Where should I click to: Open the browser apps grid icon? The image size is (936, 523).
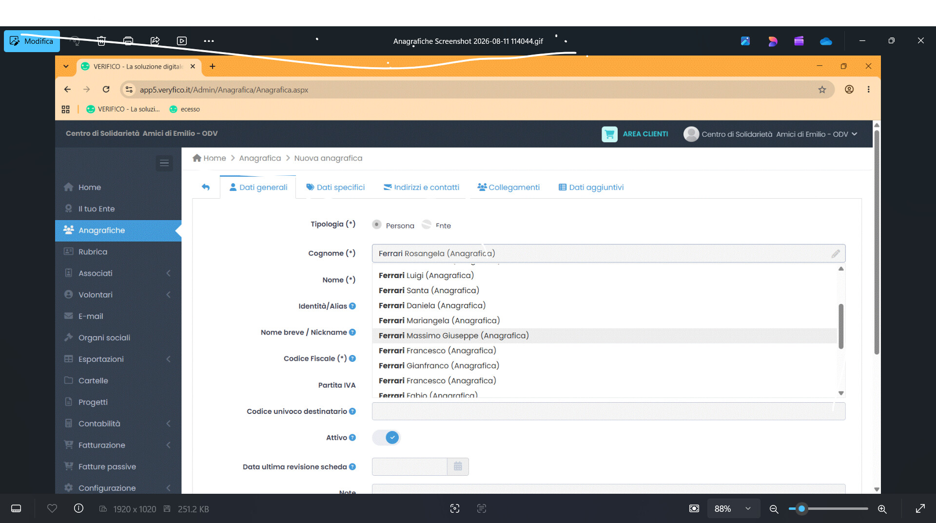(x=65, y=109)
